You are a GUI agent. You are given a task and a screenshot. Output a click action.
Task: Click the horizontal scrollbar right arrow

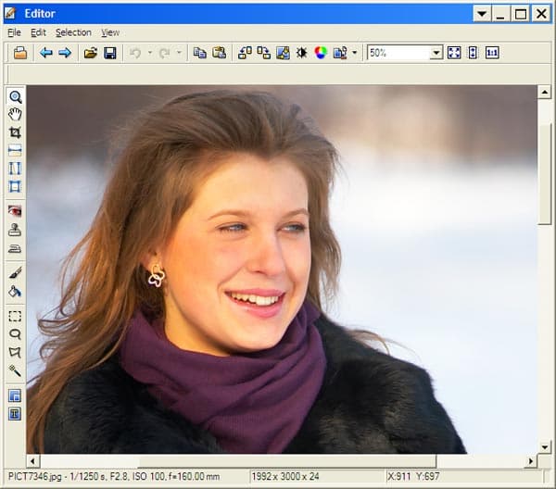[531, 461]
